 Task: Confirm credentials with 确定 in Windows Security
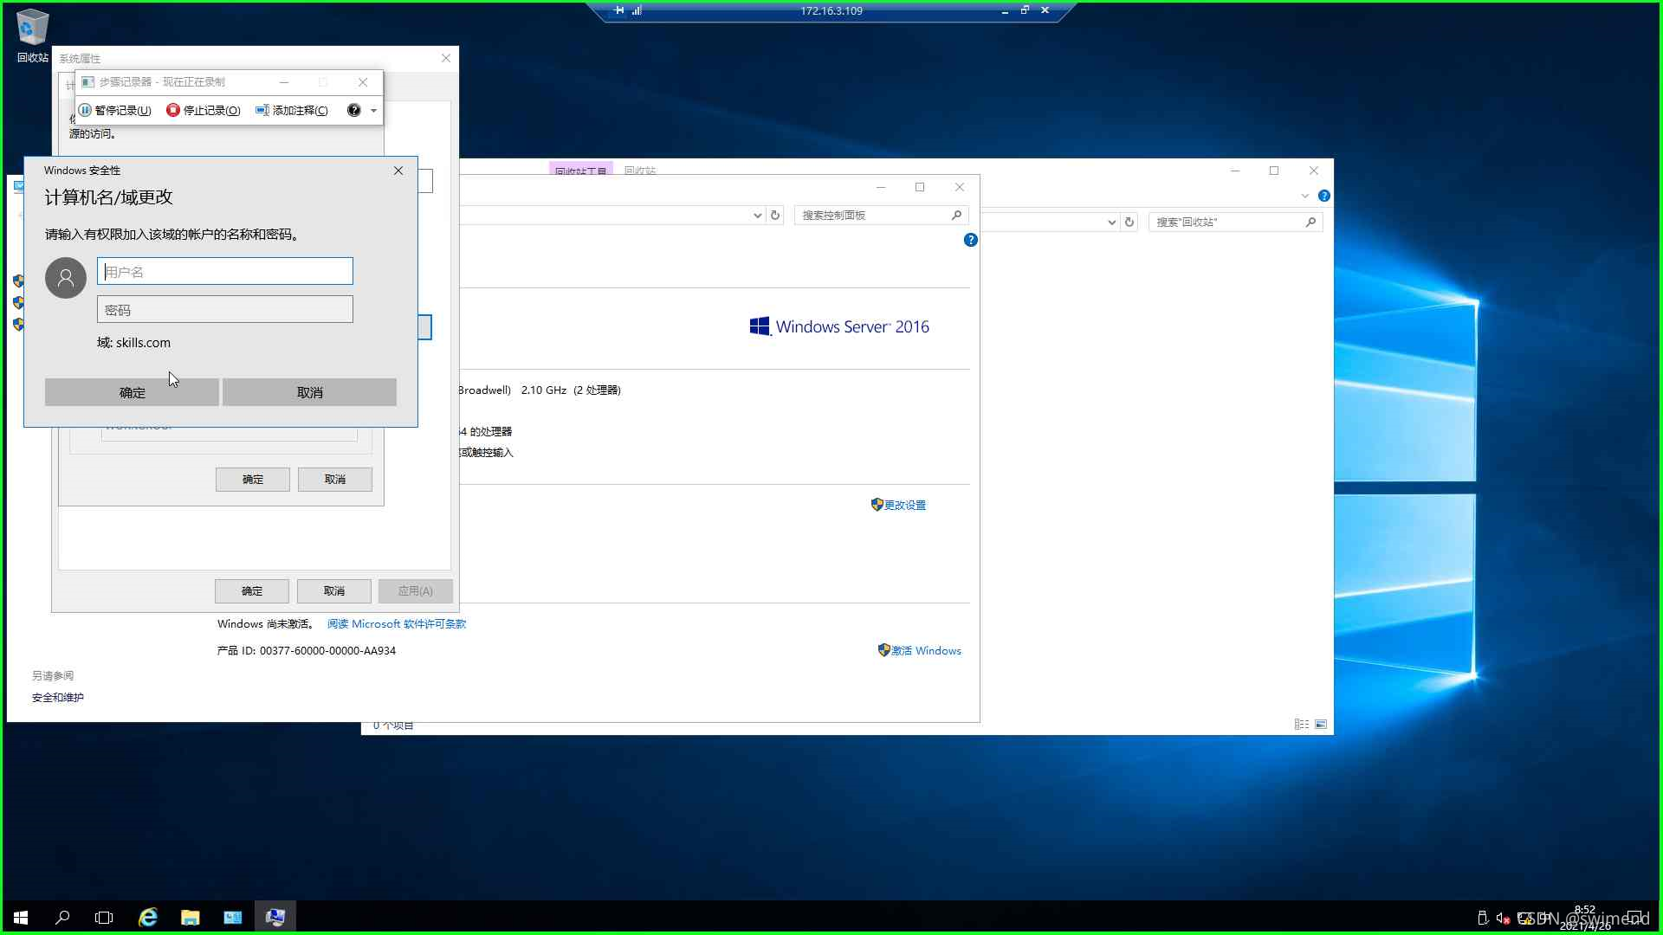click(132, 392)
